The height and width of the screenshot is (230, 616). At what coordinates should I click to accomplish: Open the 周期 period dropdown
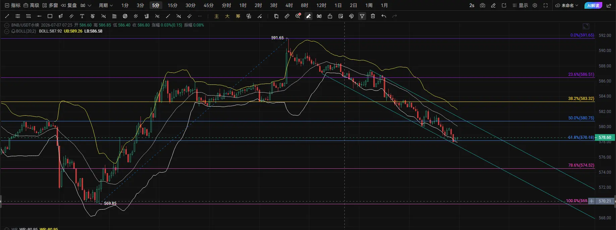tap(106, 5)
